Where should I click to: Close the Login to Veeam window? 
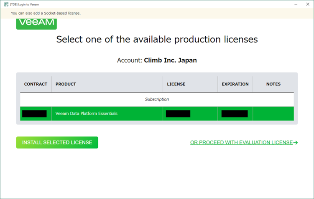click(307, 4)
